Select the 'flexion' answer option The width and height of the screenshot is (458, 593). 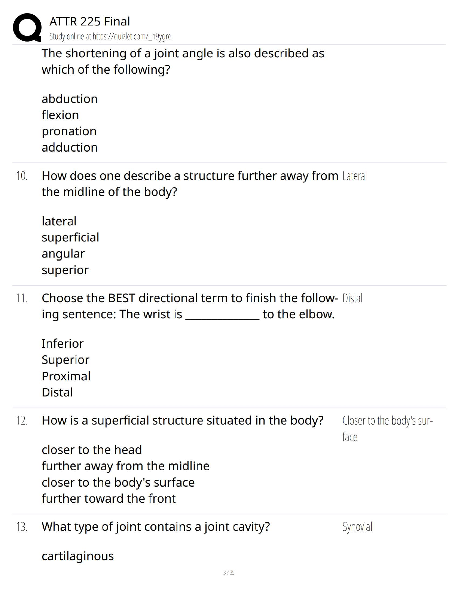pos(60,115)
